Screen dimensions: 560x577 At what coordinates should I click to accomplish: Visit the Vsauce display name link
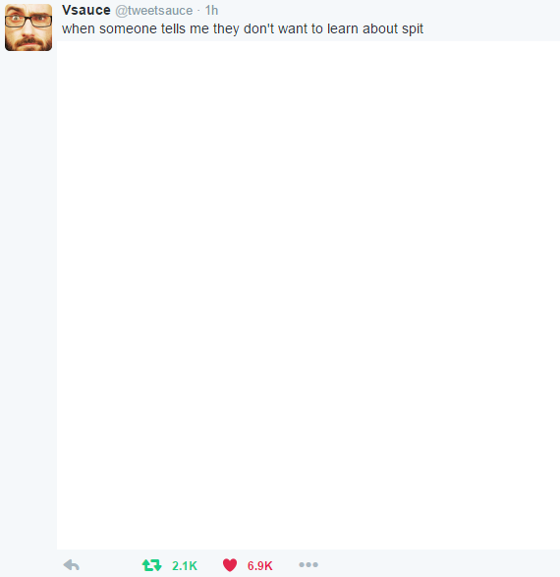[86, 10]
